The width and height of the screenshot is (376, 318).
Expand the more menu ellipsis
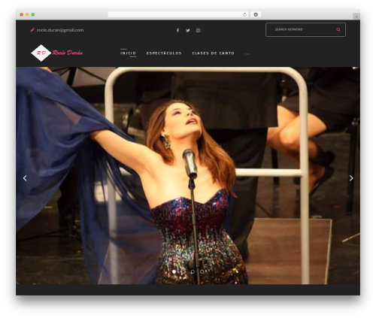pyautogui.click(x=247, y=53)
